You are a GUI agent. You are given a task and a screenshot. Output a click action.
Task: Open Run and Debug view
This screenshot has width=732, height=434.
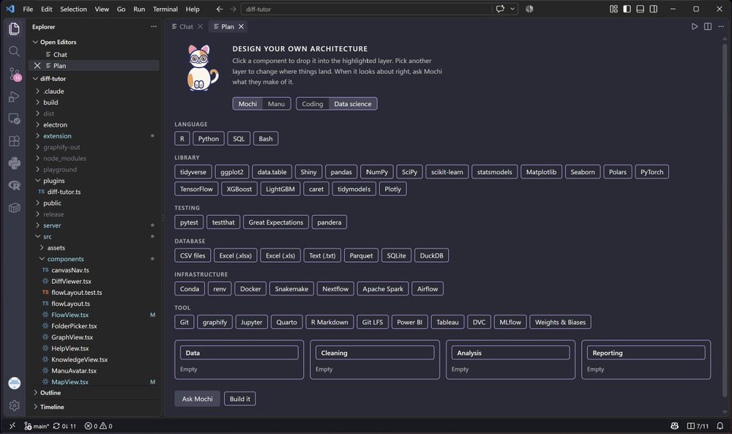click(x=14, y=96)
